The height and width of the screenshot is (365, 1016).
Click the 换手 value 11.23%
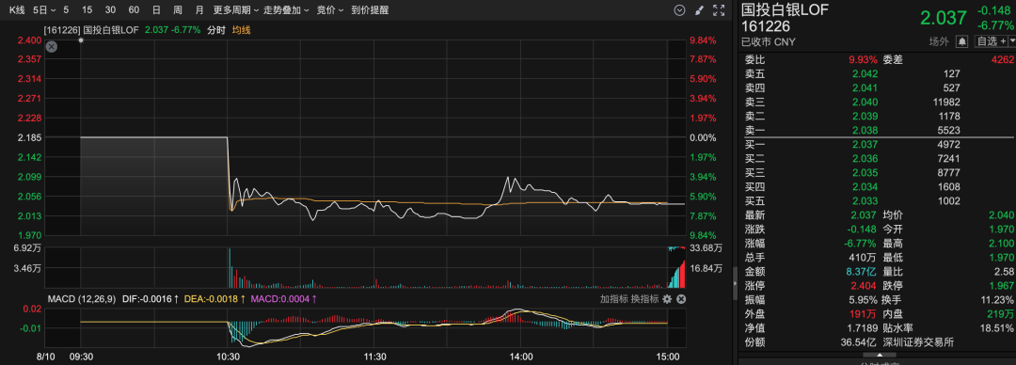tap(998, 300)
